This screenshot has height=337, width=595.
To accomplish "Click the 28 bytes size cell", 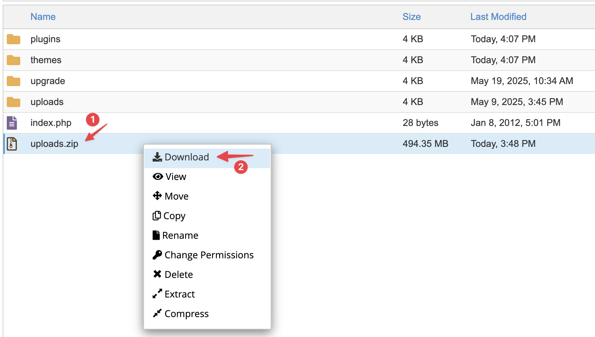I will [420, 123].
